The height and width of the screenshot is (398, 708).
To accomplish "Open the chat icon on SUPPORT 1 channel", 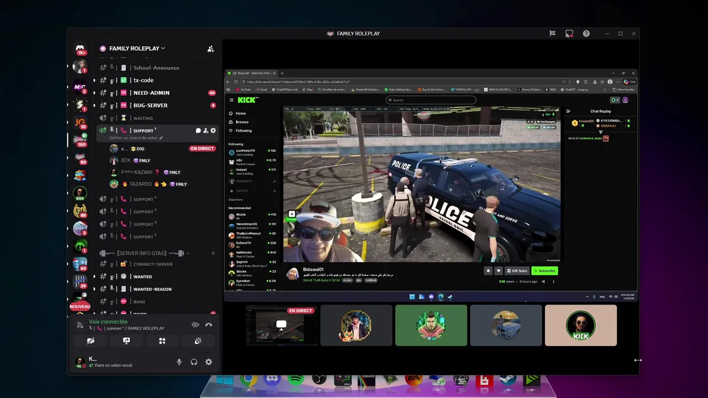I will (198, 130).
